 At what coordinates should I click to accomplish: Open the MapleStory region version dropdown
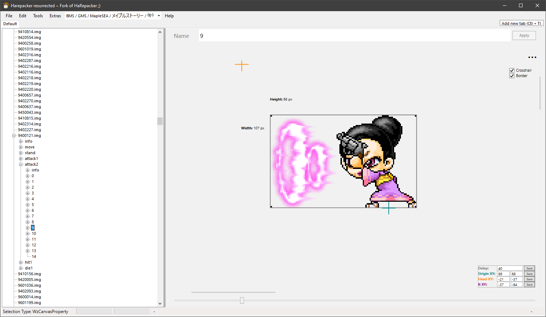[159, 16]
